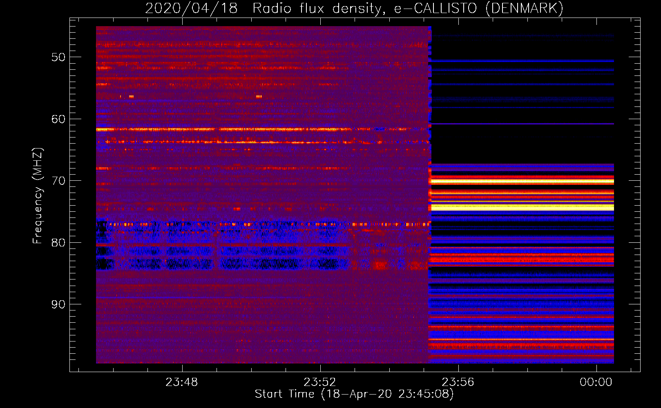Select the 60 frequency tick label
This screenshot has height=408, width=661.
point(58,119)
